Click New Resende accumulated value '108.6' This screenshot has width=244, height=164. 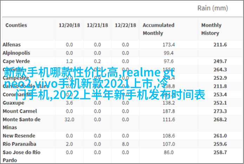[x=169, y=136]
